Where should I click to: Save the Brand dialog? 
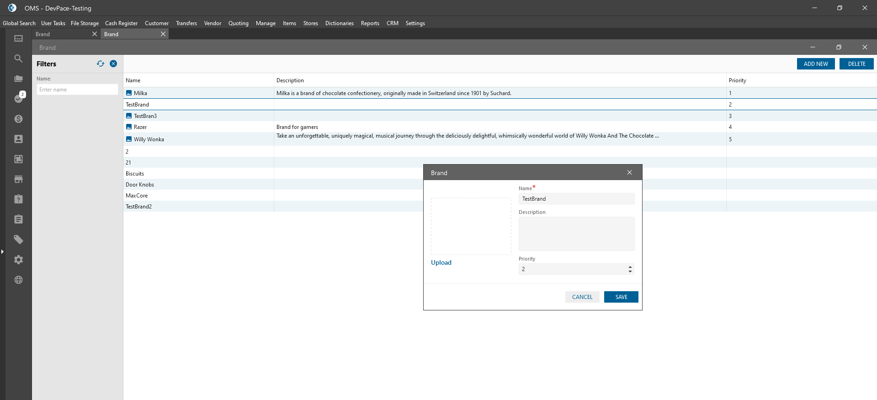(x=621, y=297)
